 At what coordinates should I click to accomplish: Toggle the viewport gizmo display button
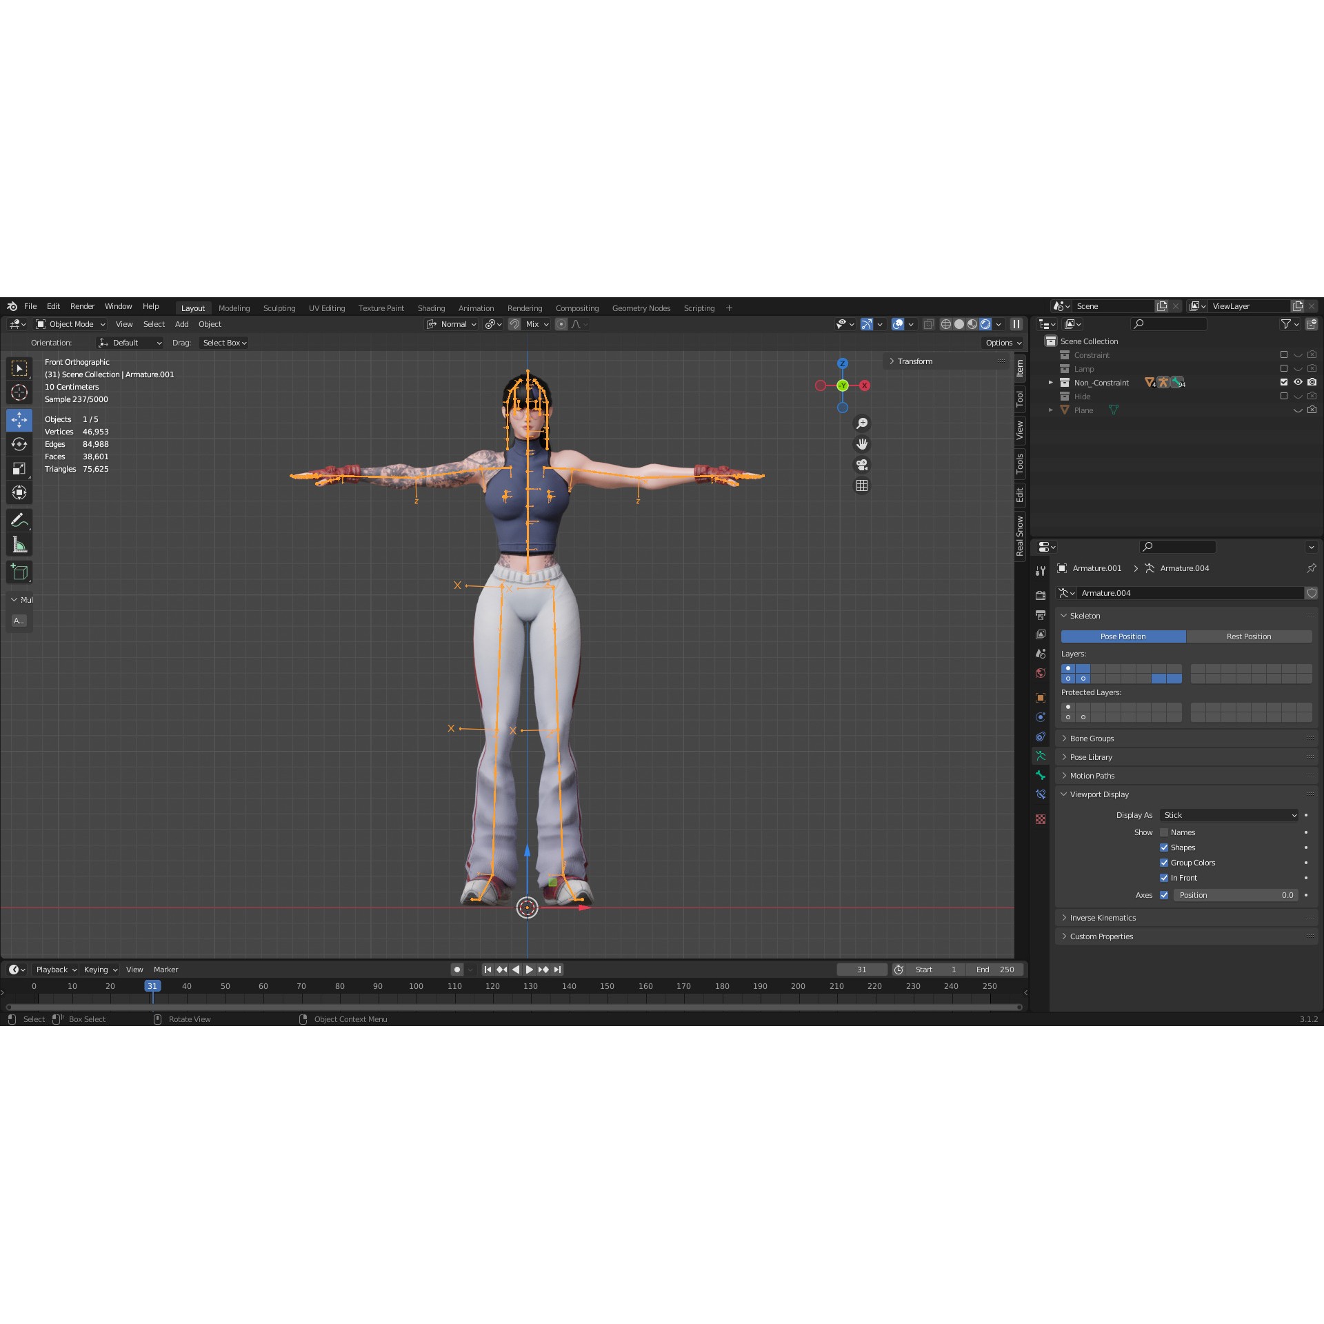click(867, 324)
